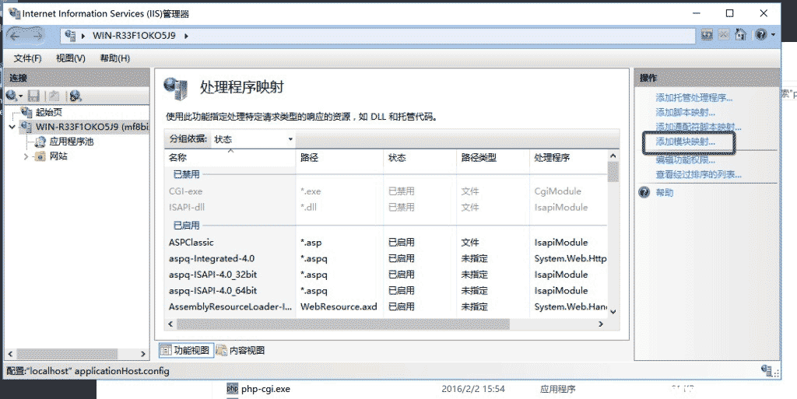Select the 应用程序池 tree item
This screenshot has width=797, height=399.
click(x=71, y=142)
